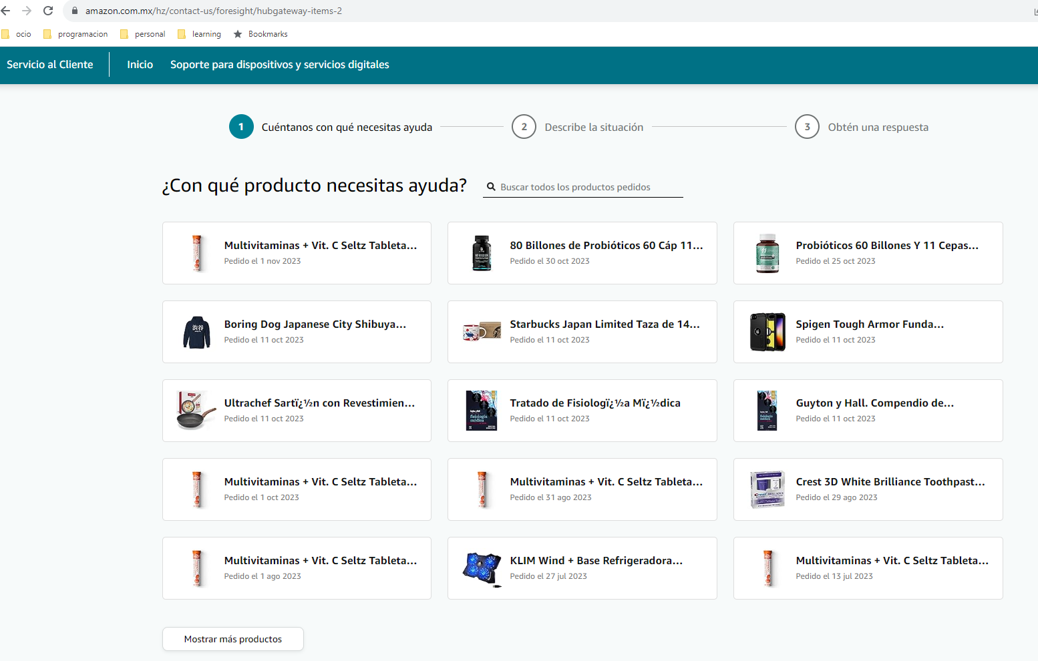Click the Boring Dog hoodie product image
Screen dimensions: 1038x661
196,332
